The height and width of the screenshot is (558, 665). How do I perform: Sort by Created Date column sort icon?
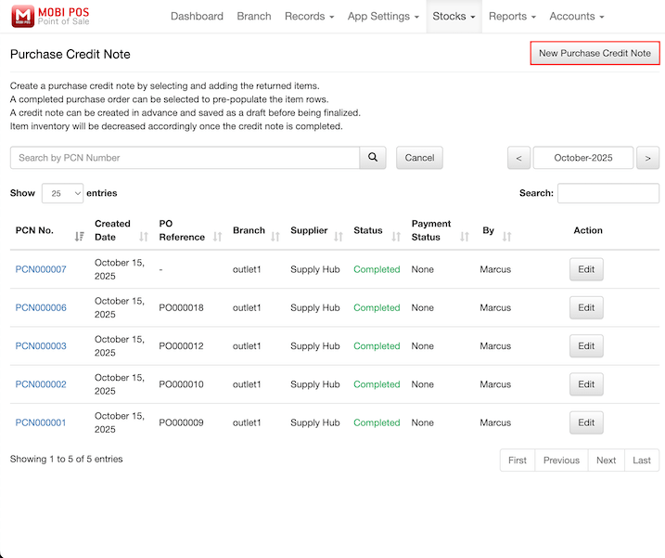[x=144, y=237]
